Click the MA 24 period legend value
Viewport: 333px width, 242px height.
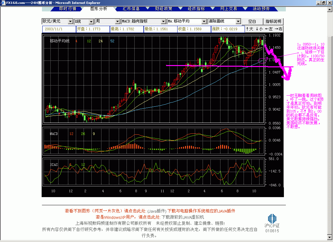click(x=101, y=41)
